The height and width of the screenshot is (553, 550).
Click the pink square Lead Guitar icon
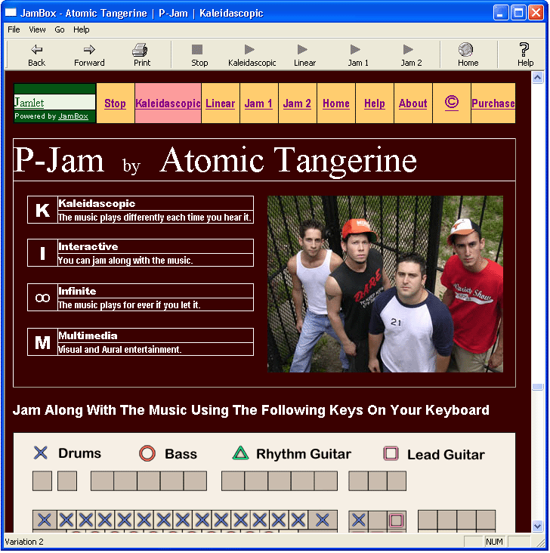(x=391, y=453)
